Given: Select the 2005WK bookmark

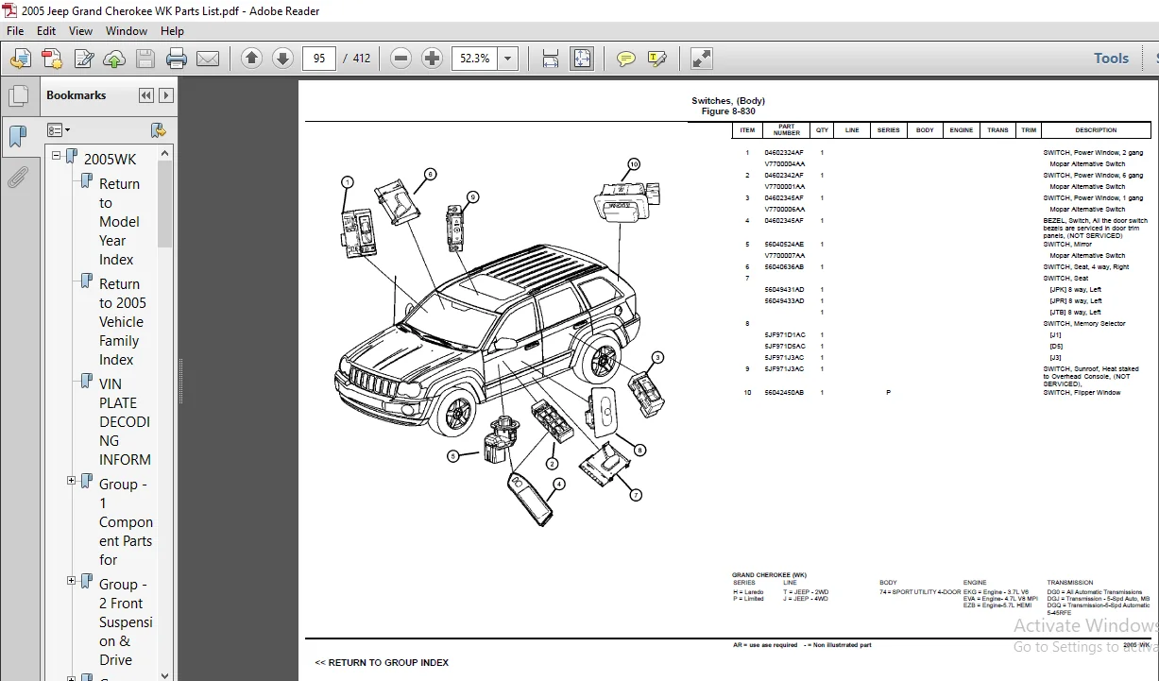Looking at the screenshot, I should point(110,159).
